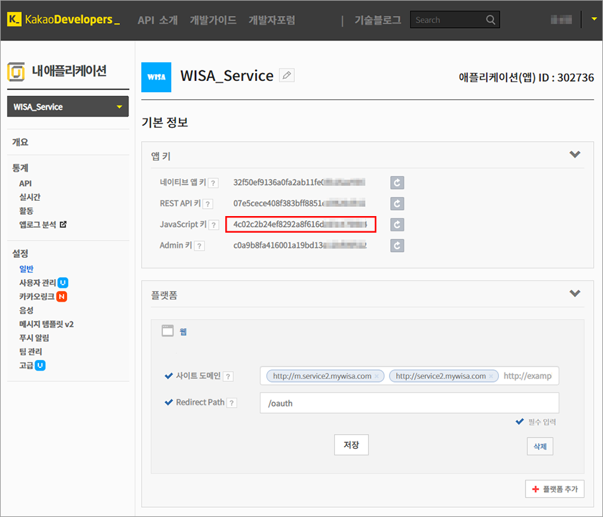This screenshot has width=603, height=517.
Task: Open the API 소개 menu
Action: (x=158, y=20)
